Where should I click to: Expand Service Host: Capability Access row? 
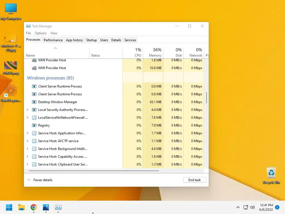[x=28, y=157]
